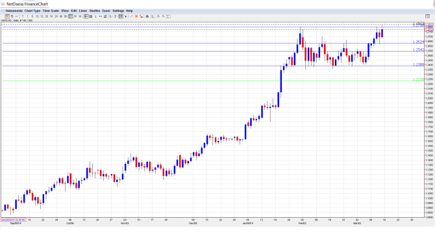Screen dimensions: 435x245
Task: Switch to 15-minute time scale
Action: 42,17
